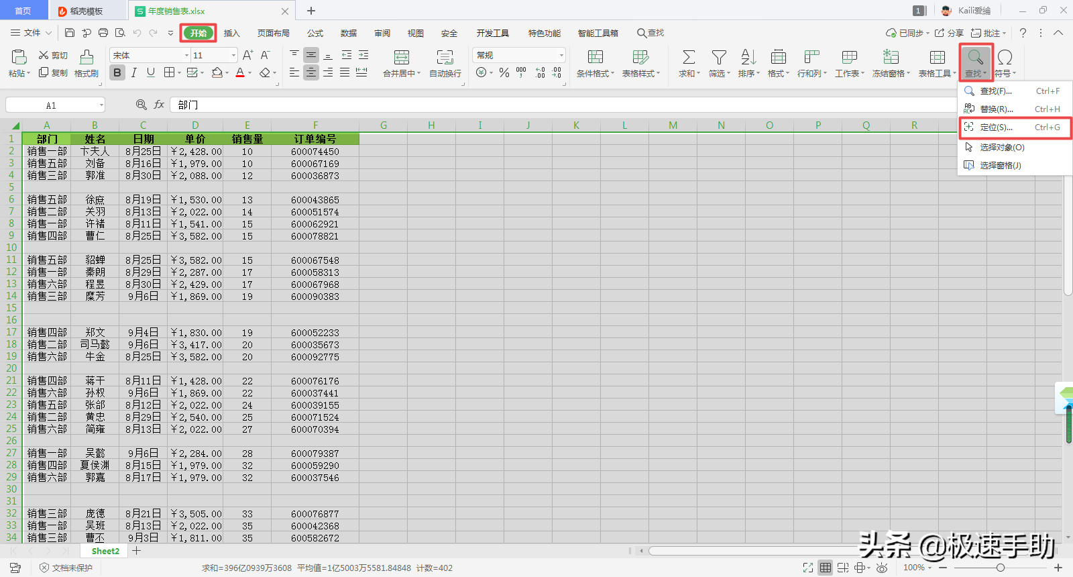Click the Symbol (符号) omega icon
1073x577 pixels.
click(1005, 57)
